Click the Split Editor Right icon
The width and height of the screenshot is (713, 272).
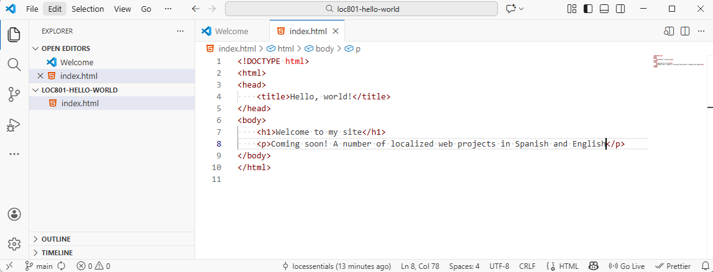(x=685, y=31)
